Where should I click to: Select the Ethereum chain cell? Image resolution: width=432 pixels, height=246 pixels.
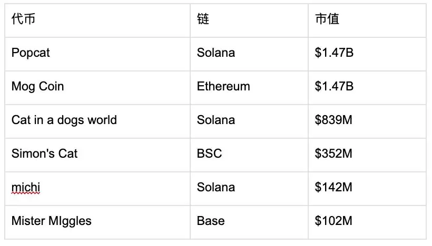[x=223, y=87]
